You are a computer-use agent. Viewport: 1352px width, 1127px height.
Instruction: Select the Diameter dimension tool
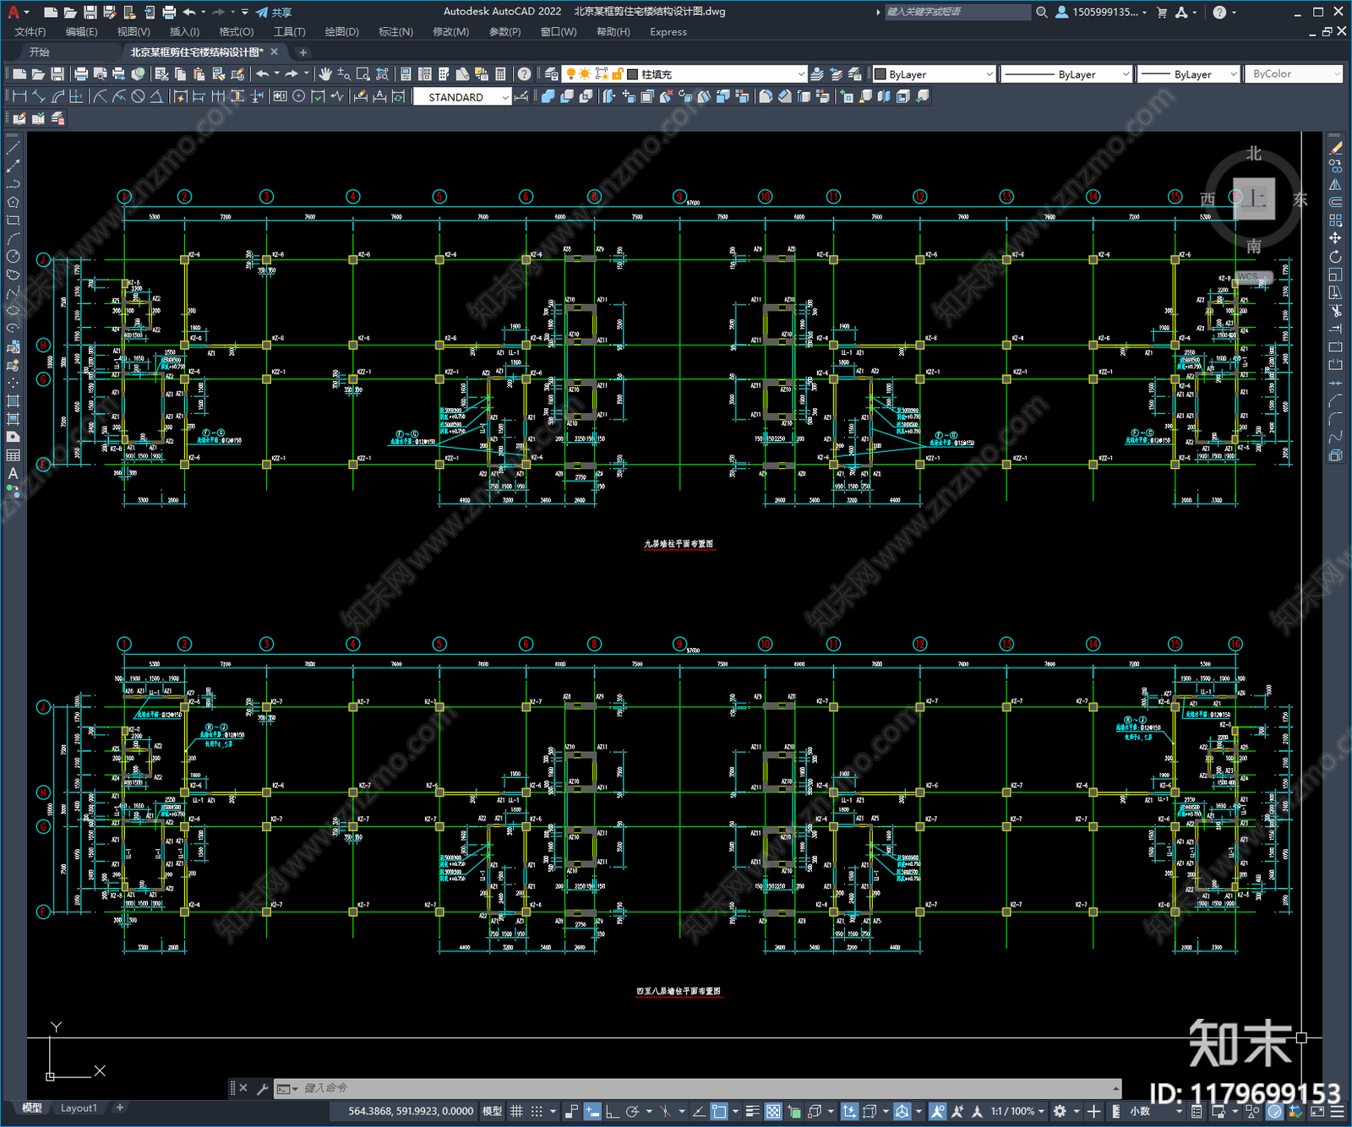tap(139, 96)
